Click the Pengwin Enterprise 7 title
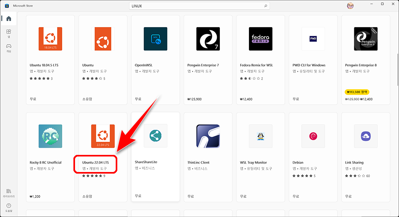This screenshot has height=217, width=399. coord(203,65)
